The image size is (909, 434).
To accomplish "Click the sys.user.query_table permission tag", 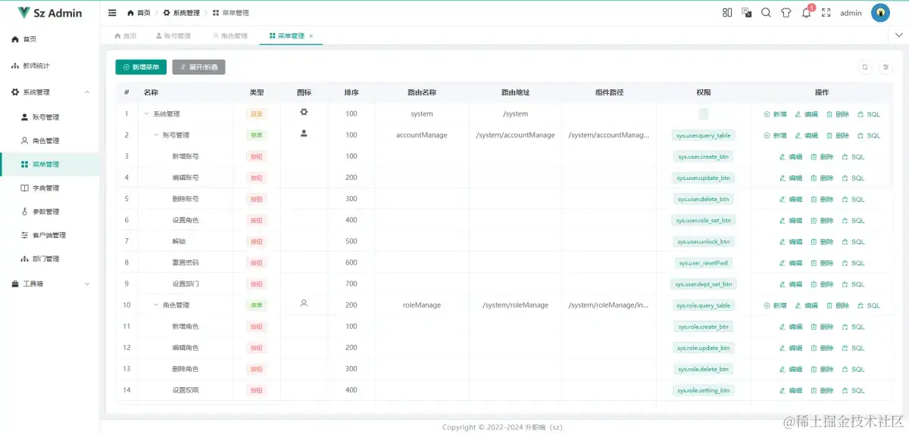I will coord(704,135).
